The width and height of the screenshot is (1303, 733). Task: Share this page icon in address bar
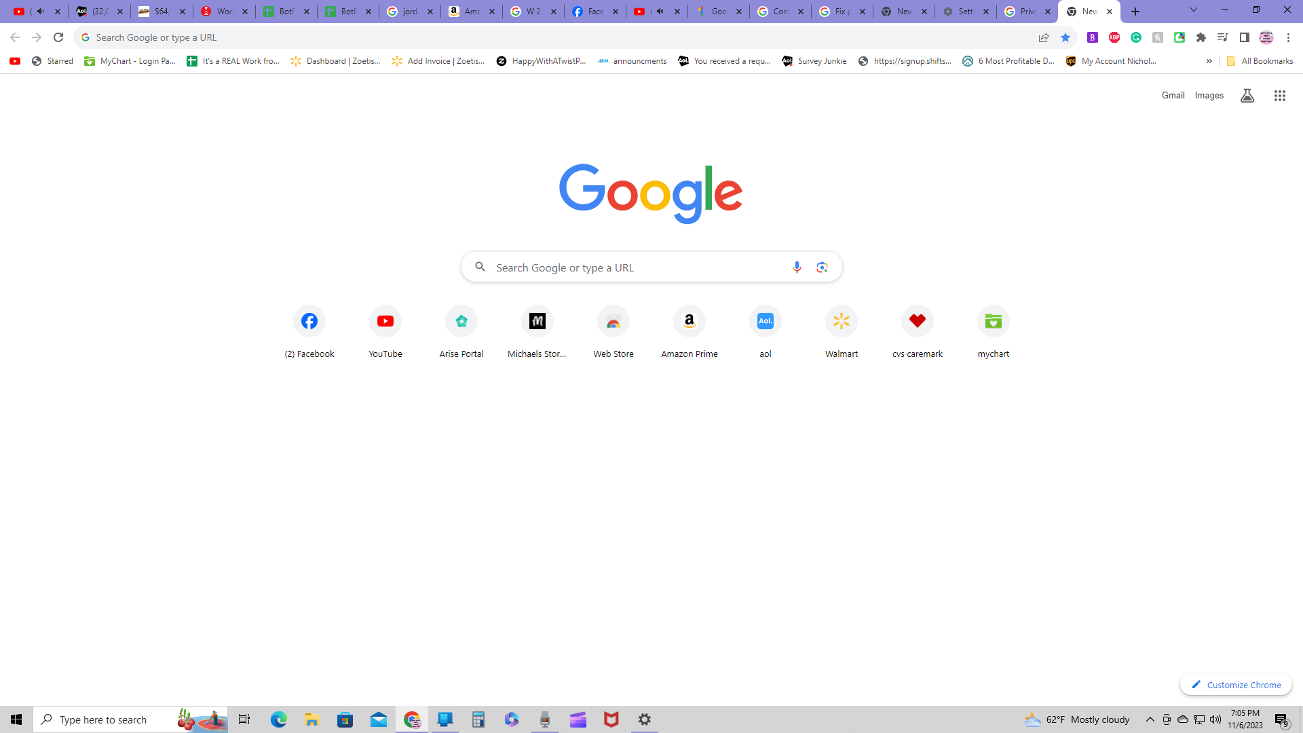tap(1044, 37)
